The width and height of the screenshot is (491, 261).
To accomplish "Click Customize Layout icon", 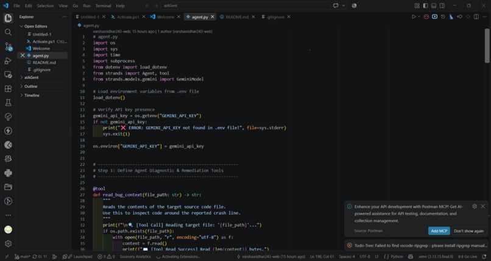I will click(417, 5).
